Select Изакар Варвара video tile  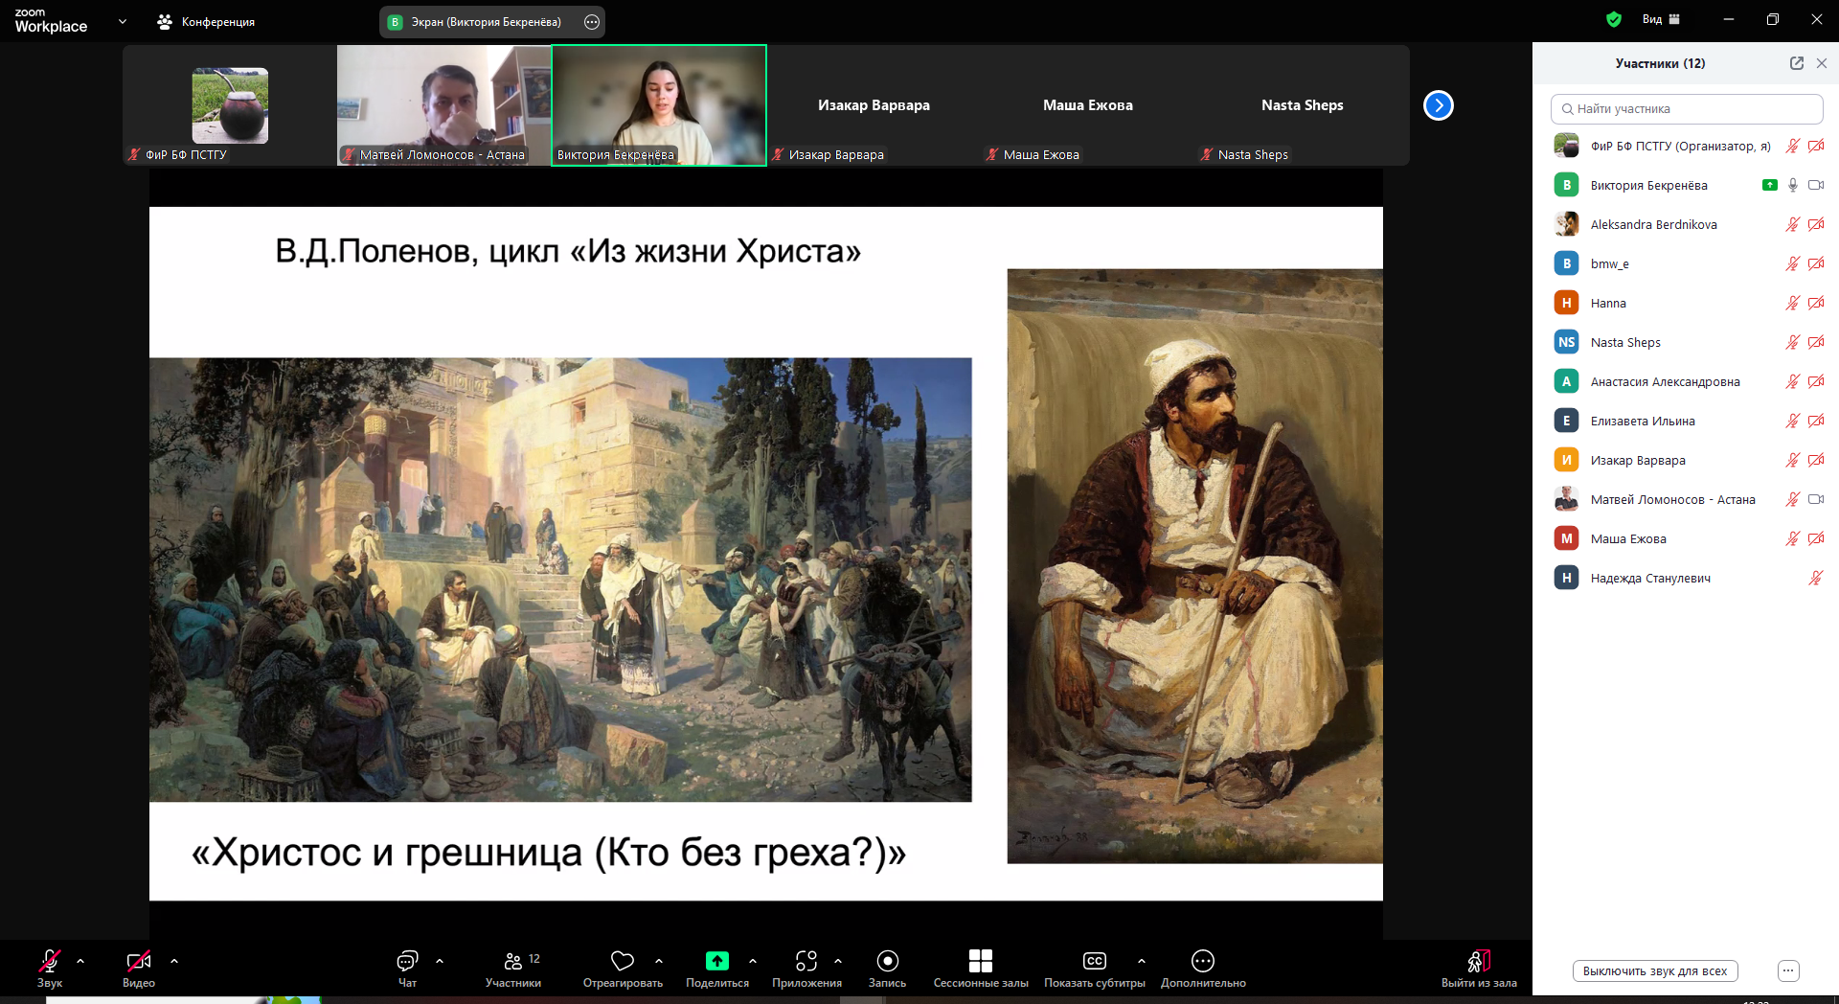click(874, 105)
